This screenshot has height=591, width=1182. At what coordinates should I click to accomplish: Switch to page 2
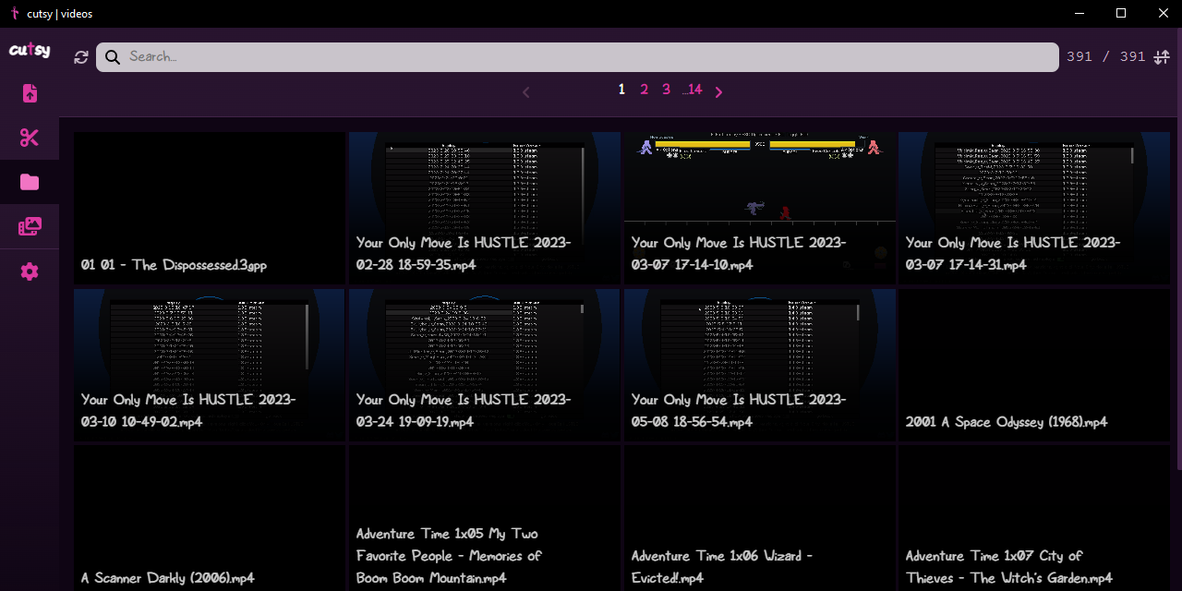[644, 90]
